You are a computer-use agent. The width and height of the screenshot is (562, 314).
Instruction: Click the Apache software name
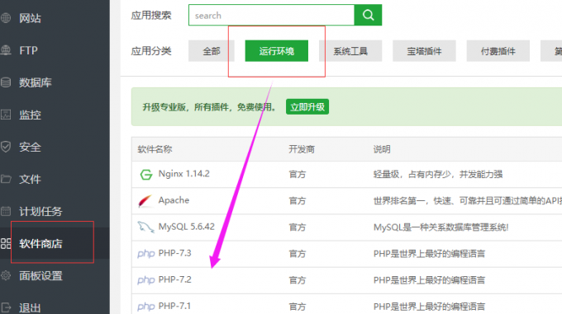pyautogui.click(x=174, y=200)
